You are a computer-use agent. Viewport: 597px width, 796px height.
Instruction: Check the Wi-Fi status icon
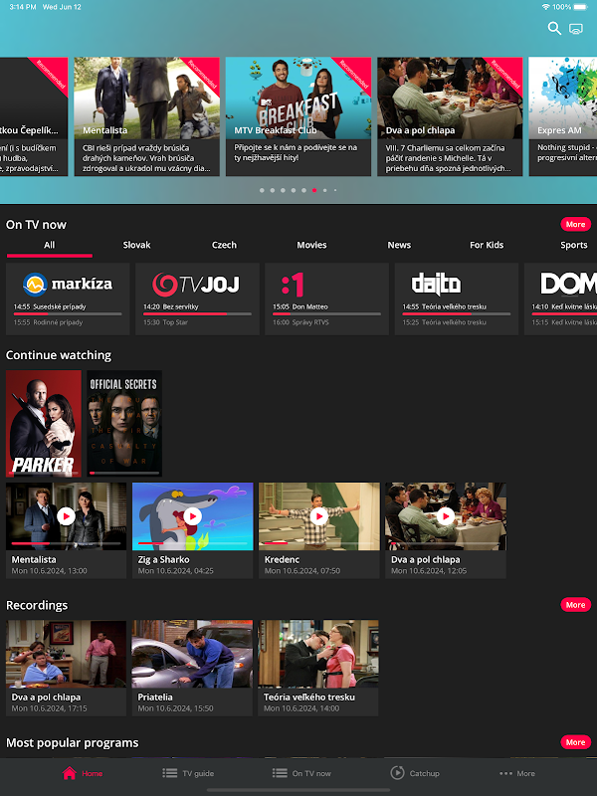coord(545,7)
